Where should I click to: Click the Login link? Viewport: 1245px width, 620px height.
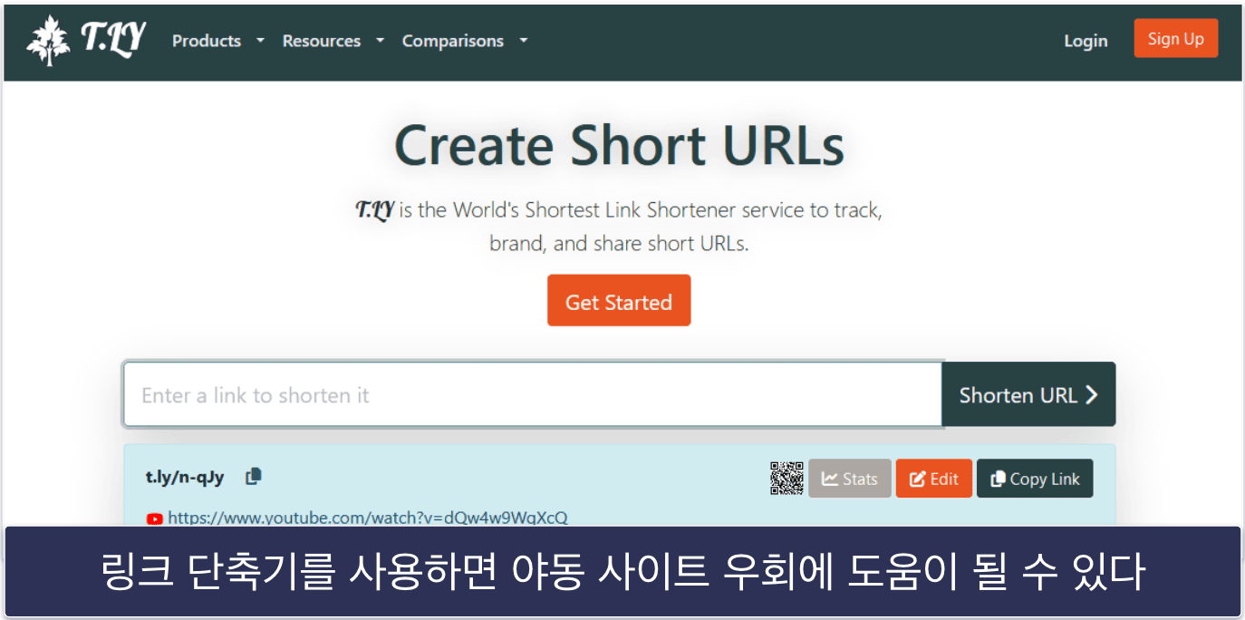point(1086,41)
